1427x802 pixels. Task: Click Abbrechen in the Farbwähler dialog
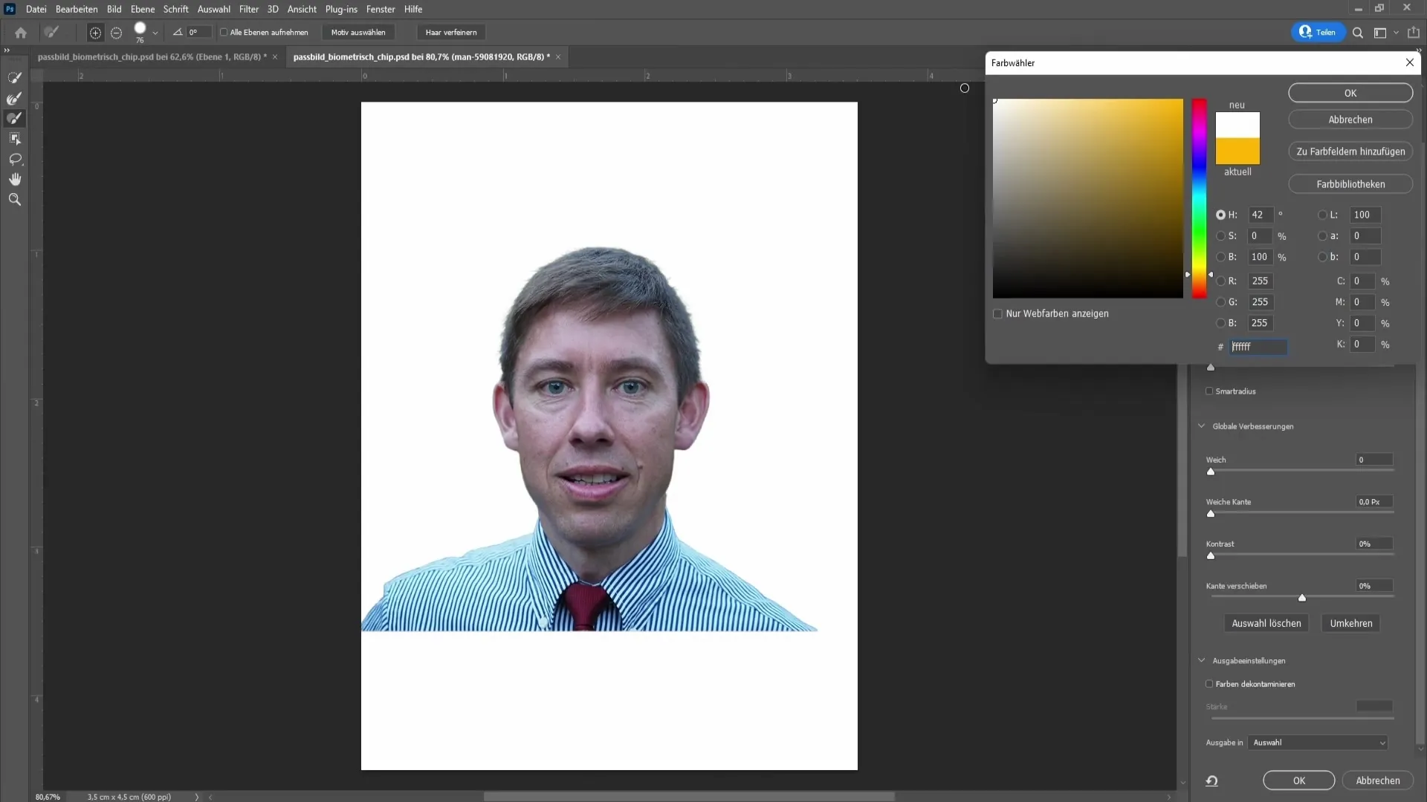pyautogui.click(x=1350, y=120)
